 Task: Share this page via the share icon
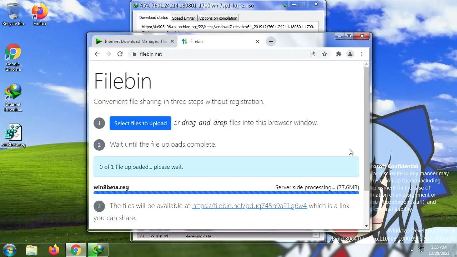click(x=313, y=54)
